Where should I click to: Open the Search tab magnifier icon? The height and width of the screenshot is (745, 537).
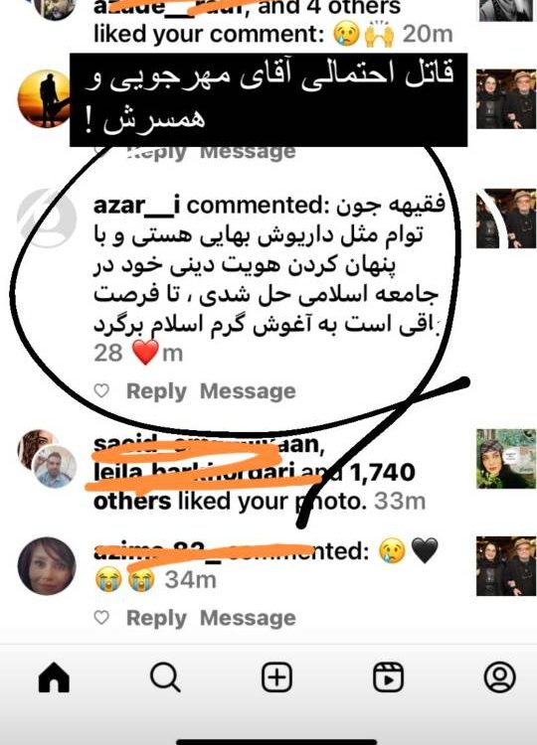tap(165, 677)
